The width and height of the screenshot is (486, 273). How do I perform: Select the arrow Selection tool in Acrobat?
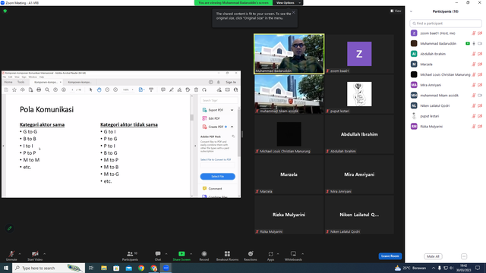click(91, 89)
